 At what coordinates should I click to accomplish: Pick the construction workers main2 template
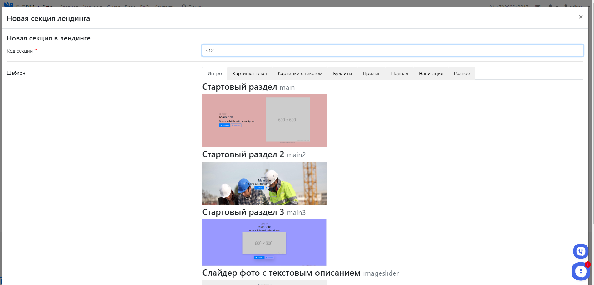point(264,183)
